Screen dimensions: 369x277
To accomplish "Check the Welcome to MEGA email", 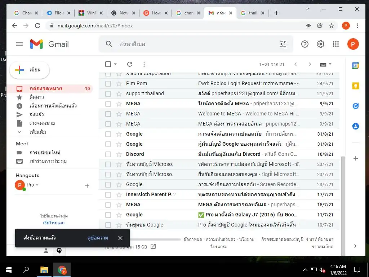I will (x=108, y=114).
